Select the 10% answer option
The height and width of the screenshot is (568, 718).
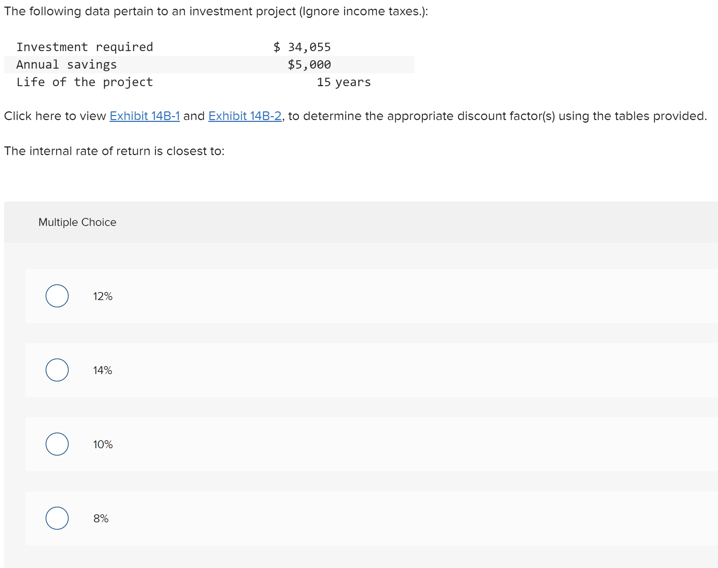click(57, 444)
